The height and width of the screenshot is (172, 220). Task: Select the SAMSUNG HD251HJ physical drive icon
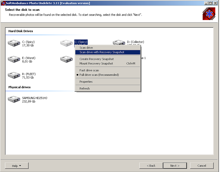[x=14, y=99]
